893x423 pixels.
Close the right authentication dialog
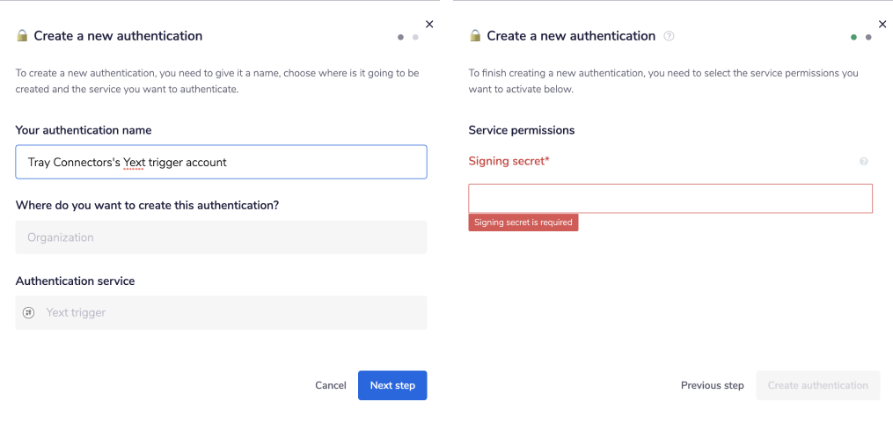pos(882,25)
